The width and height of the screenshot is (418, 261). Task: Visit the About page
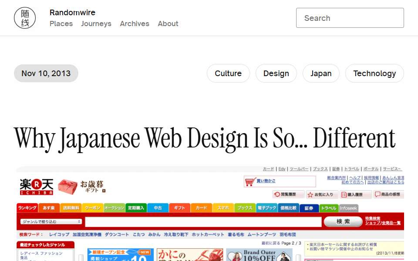pos(168,23)
